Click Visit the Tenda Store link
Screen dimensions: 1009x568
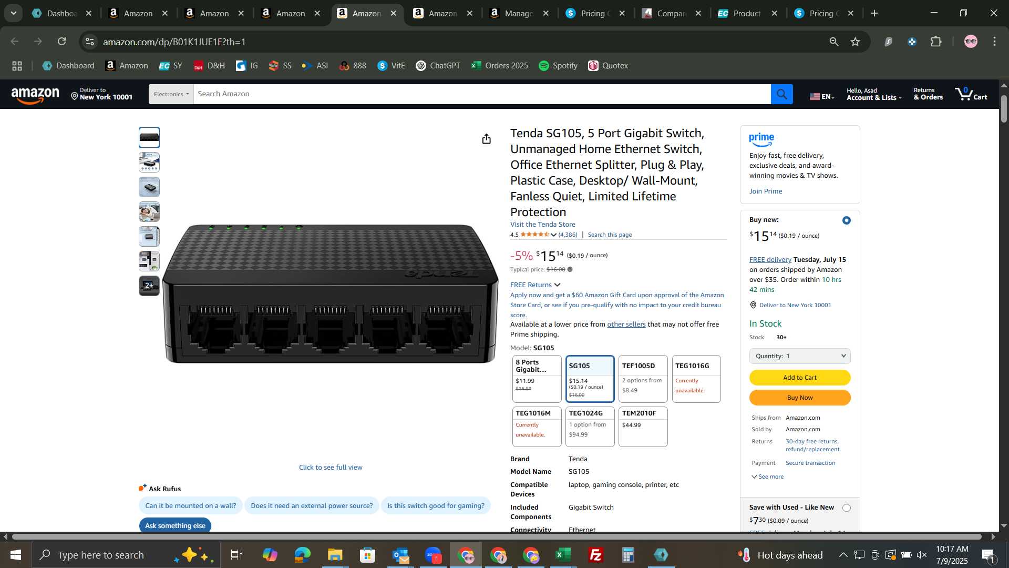point(542,225)
